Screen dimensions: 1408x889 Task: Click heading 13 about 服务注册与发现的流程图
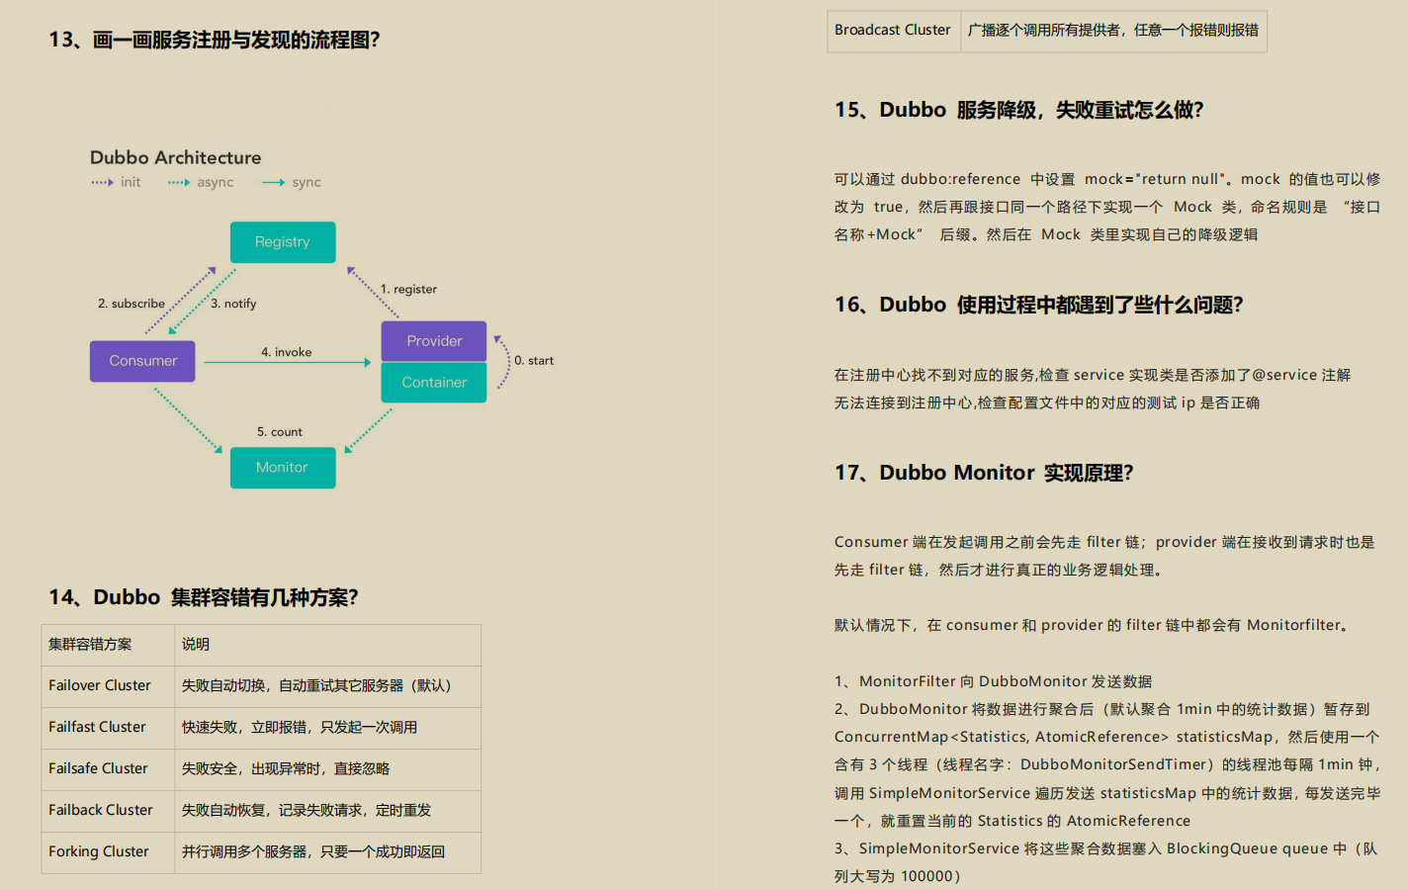click(x=215, y=40)
